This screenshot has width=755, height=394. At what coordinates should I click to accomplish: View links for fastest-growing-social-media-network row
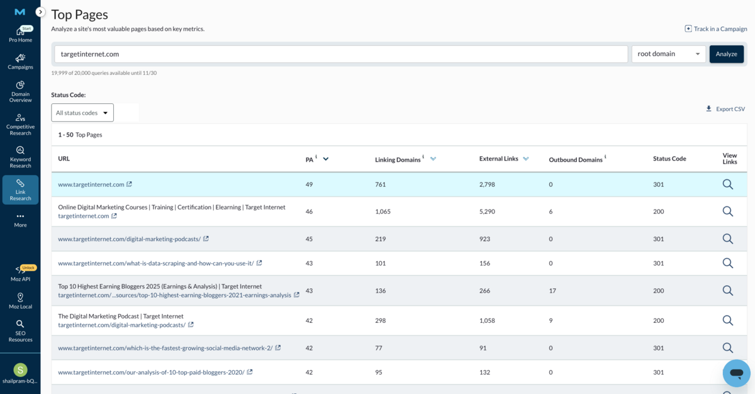tap(728, 348)
